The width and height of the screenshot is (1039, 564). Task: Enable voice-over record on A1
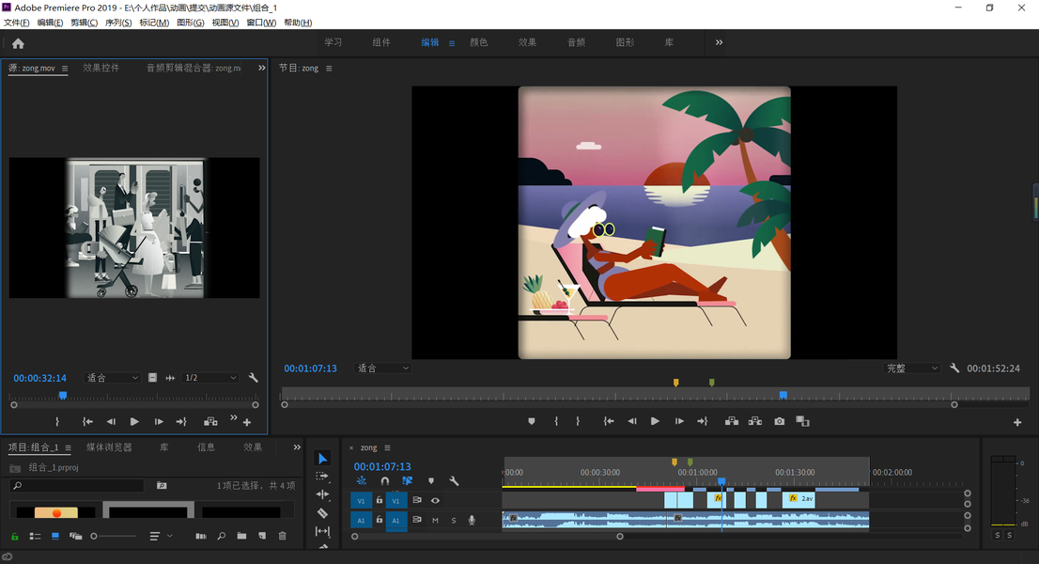(x=472, y=520)
